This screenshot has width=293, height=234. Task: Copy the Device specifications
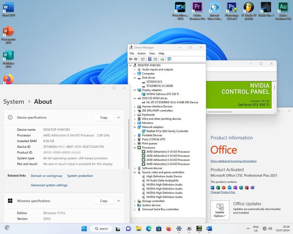tap(104, 117)
